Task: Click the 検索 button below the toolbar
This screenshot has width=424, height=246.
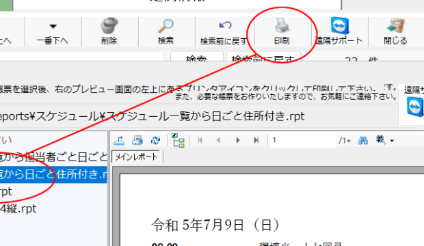Action: 196,57
